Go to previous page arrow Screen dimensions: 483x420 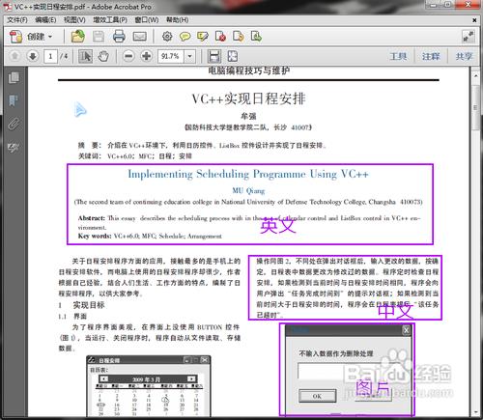tap(14, 56)
